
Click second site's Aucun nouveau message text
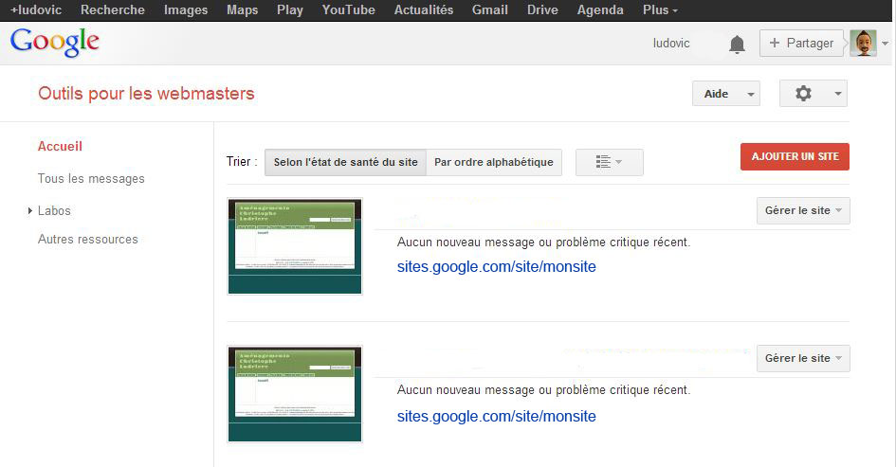coord(543,390)
